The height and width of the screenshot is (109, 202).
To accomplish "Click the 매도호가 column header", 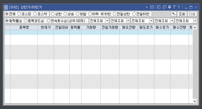I will [146, 28].
